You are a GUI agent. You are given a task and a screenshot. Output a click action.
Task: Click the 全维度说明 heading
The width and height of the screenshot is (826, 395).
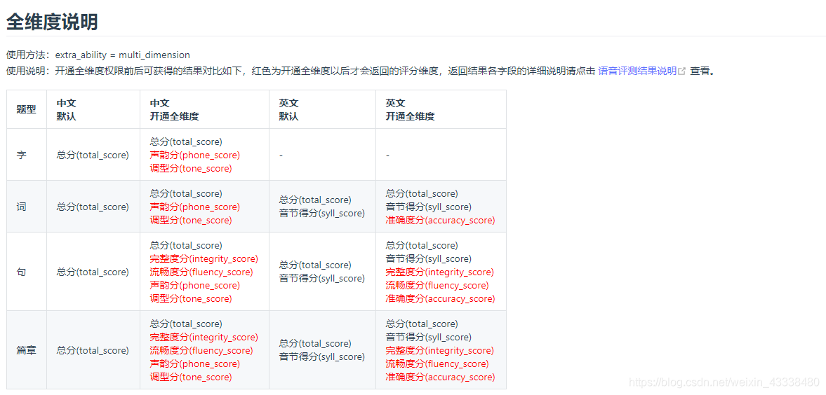tap(52, 22)
